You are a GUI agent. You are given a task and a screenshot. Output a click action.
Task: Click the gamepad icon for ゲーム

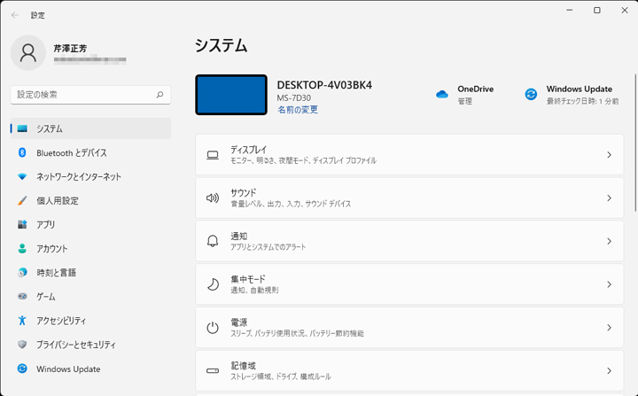pyautogui.click(x=22, y=296)
